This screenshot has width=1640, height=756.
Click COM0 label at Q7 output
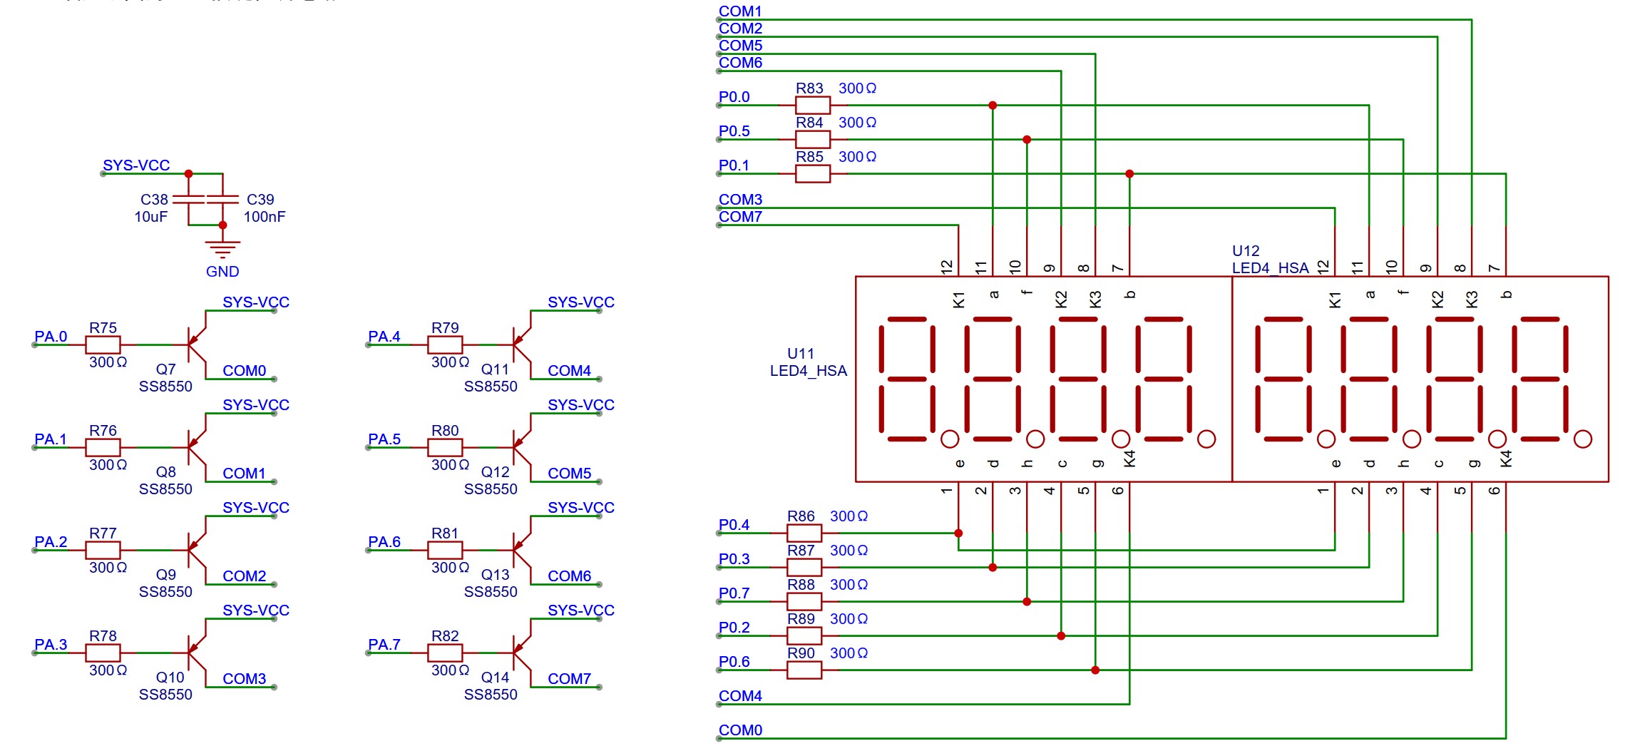click(245, 370)
